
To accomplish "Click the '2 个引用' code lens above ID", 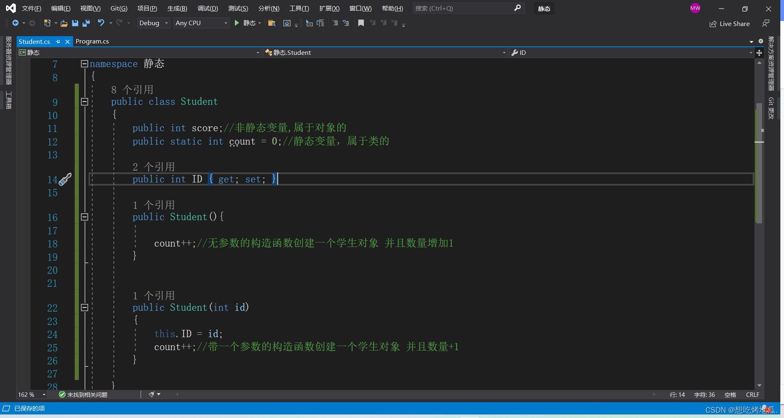I will [154, 167].
